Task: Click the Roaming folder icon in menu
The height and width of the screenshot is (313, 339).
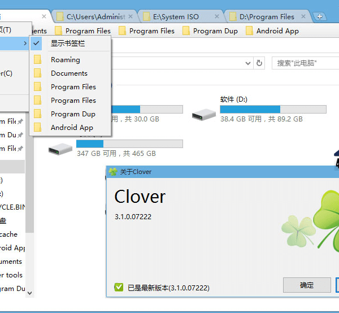Action: tap(38, 60)
